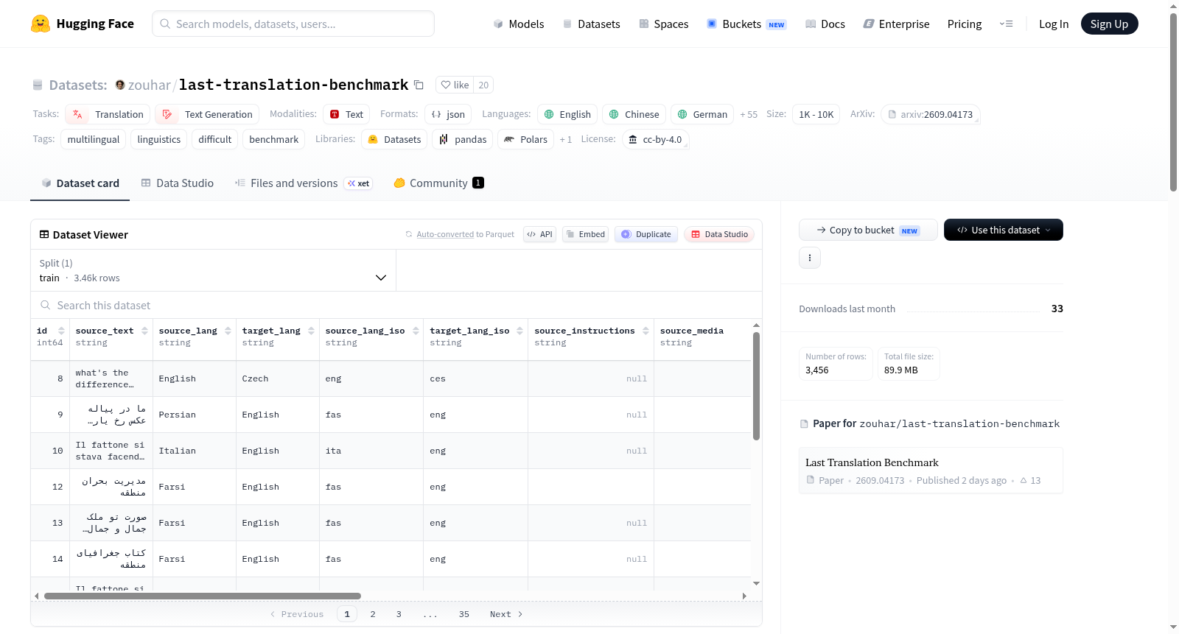The image size is (1179, 634).
Task: Go to page 35 of the table
Action: point(464,614)
